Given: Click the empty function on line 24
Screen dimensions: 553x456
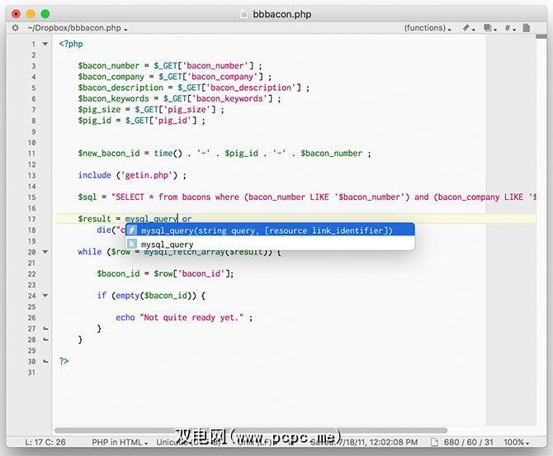Looking at the screenshot, I should 128,296.
